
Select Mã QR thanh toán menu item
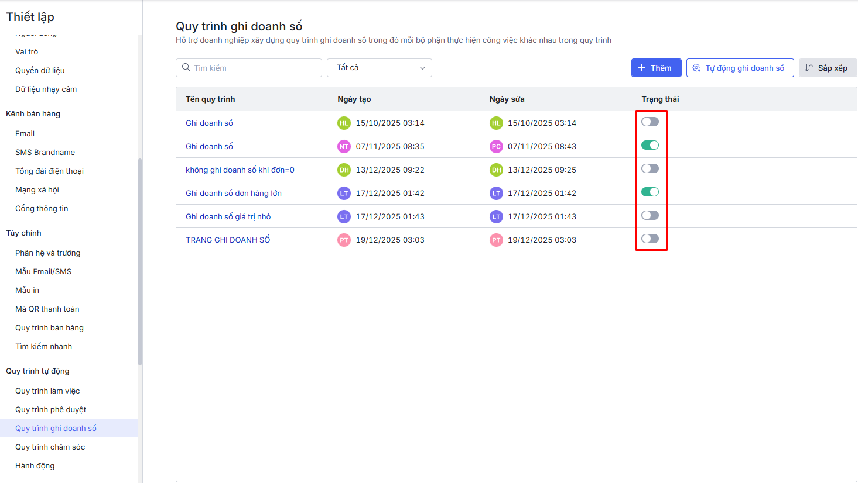[47, 309]
